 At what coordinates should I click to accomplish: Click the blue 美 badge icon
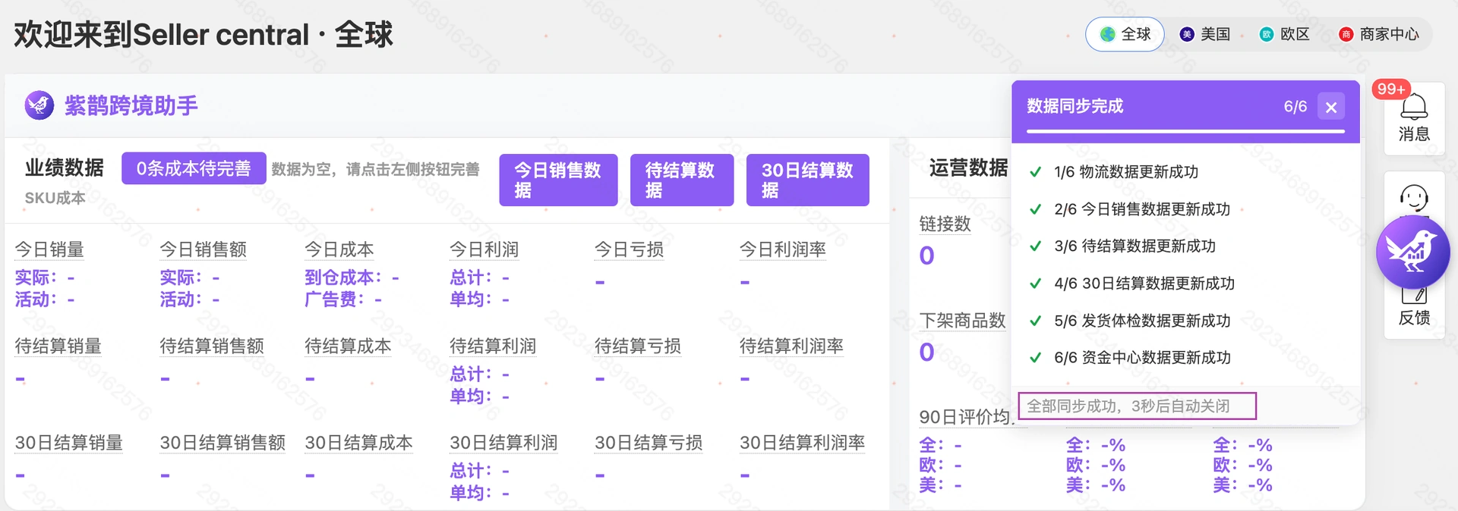click(1187, 34)
